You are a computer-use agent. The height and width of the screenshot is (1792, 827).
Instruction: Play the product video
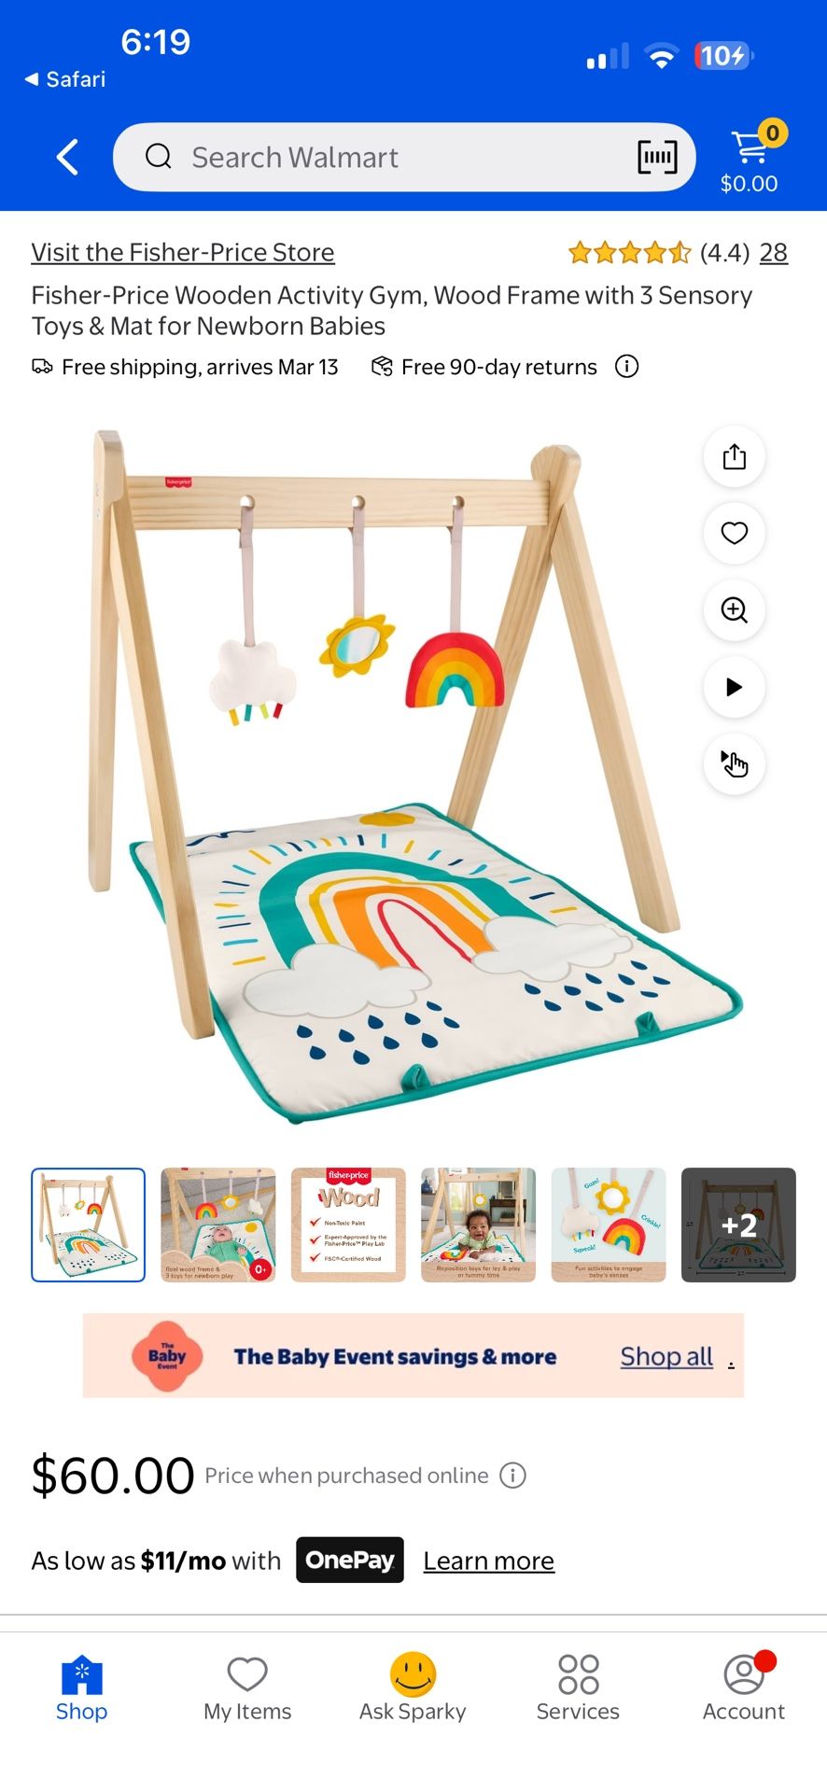pyautogui.click(x=735, y=687)
